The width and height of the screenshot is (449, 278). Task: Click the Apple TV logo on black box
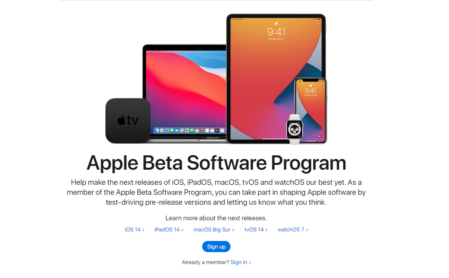[x=128, y=120]
